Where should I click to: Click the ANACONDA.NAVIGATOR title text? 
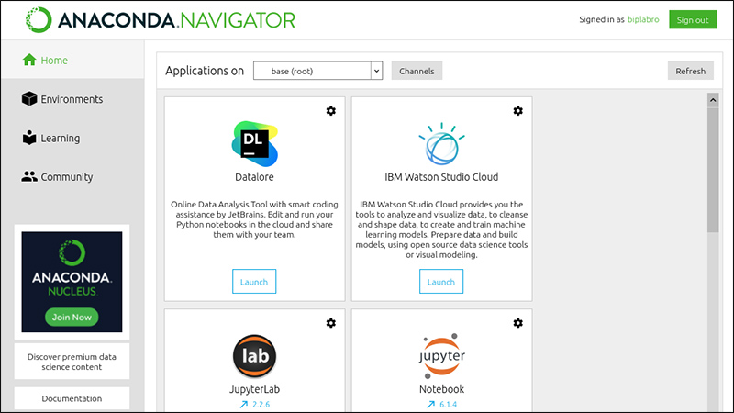pyautogui.click(x=176, y=20)
